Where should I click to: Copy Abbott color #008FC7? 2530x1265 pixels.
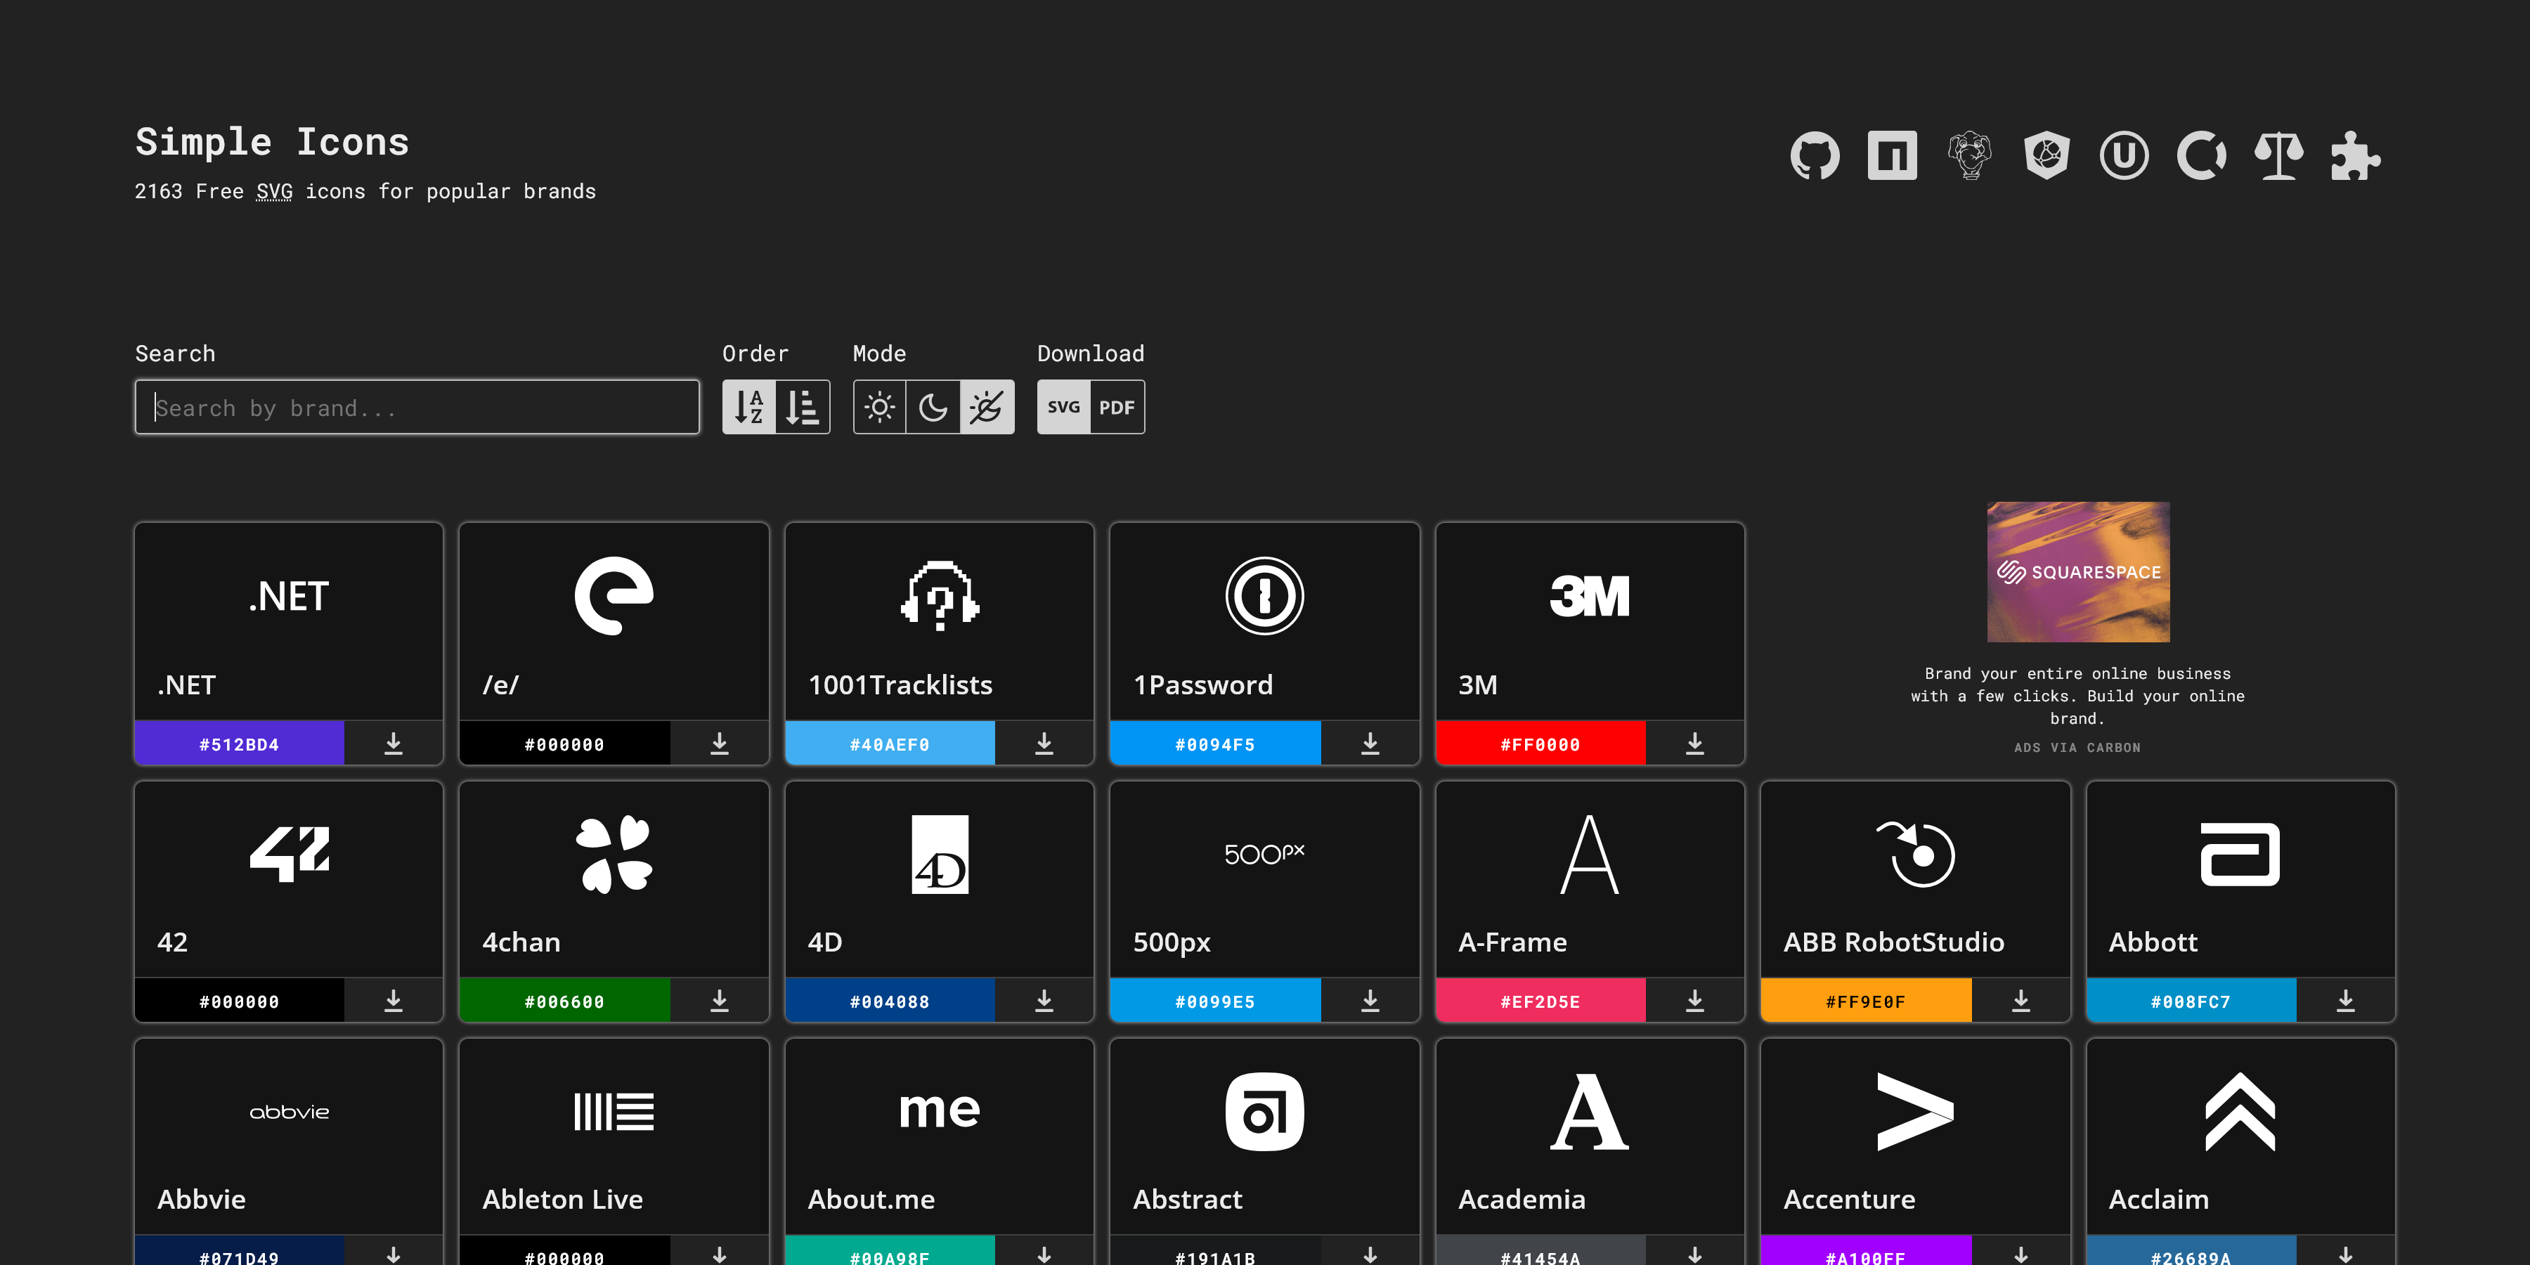point(2191,1001)
